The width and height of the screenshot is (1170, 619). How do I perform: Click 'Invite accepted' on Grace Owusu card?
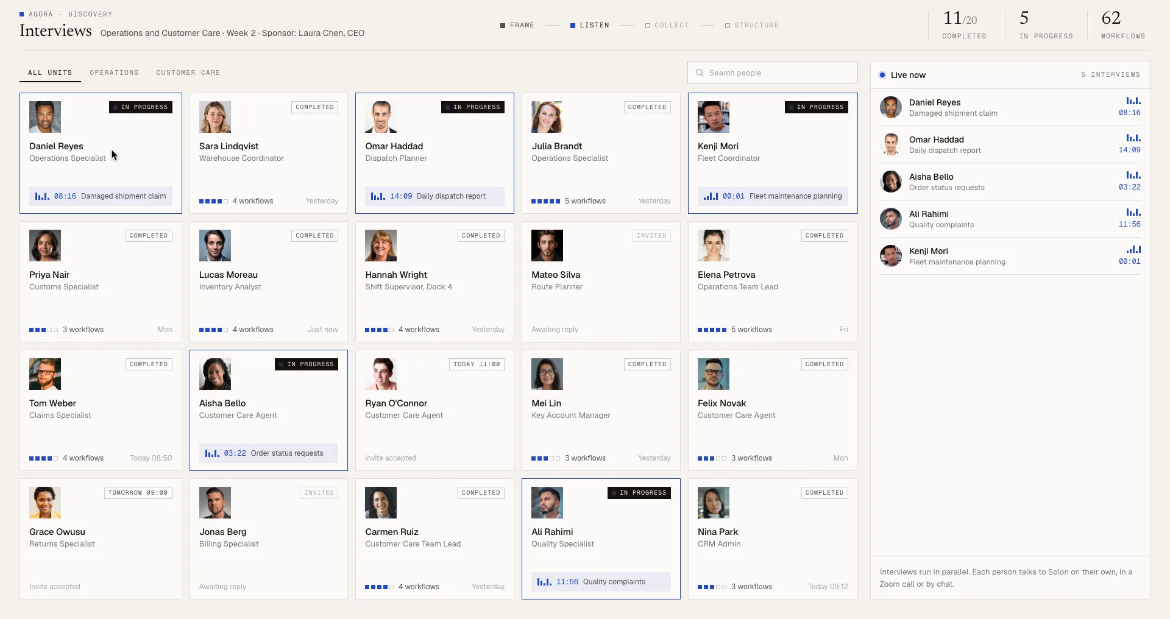point(55,587)
